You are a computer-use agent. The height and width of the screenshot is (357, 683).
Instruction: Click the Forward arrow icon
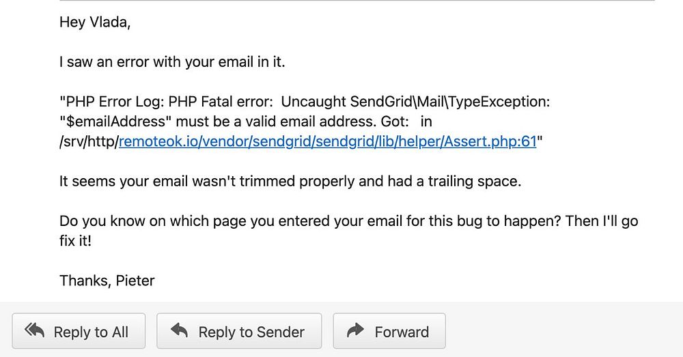pos(355,330)
